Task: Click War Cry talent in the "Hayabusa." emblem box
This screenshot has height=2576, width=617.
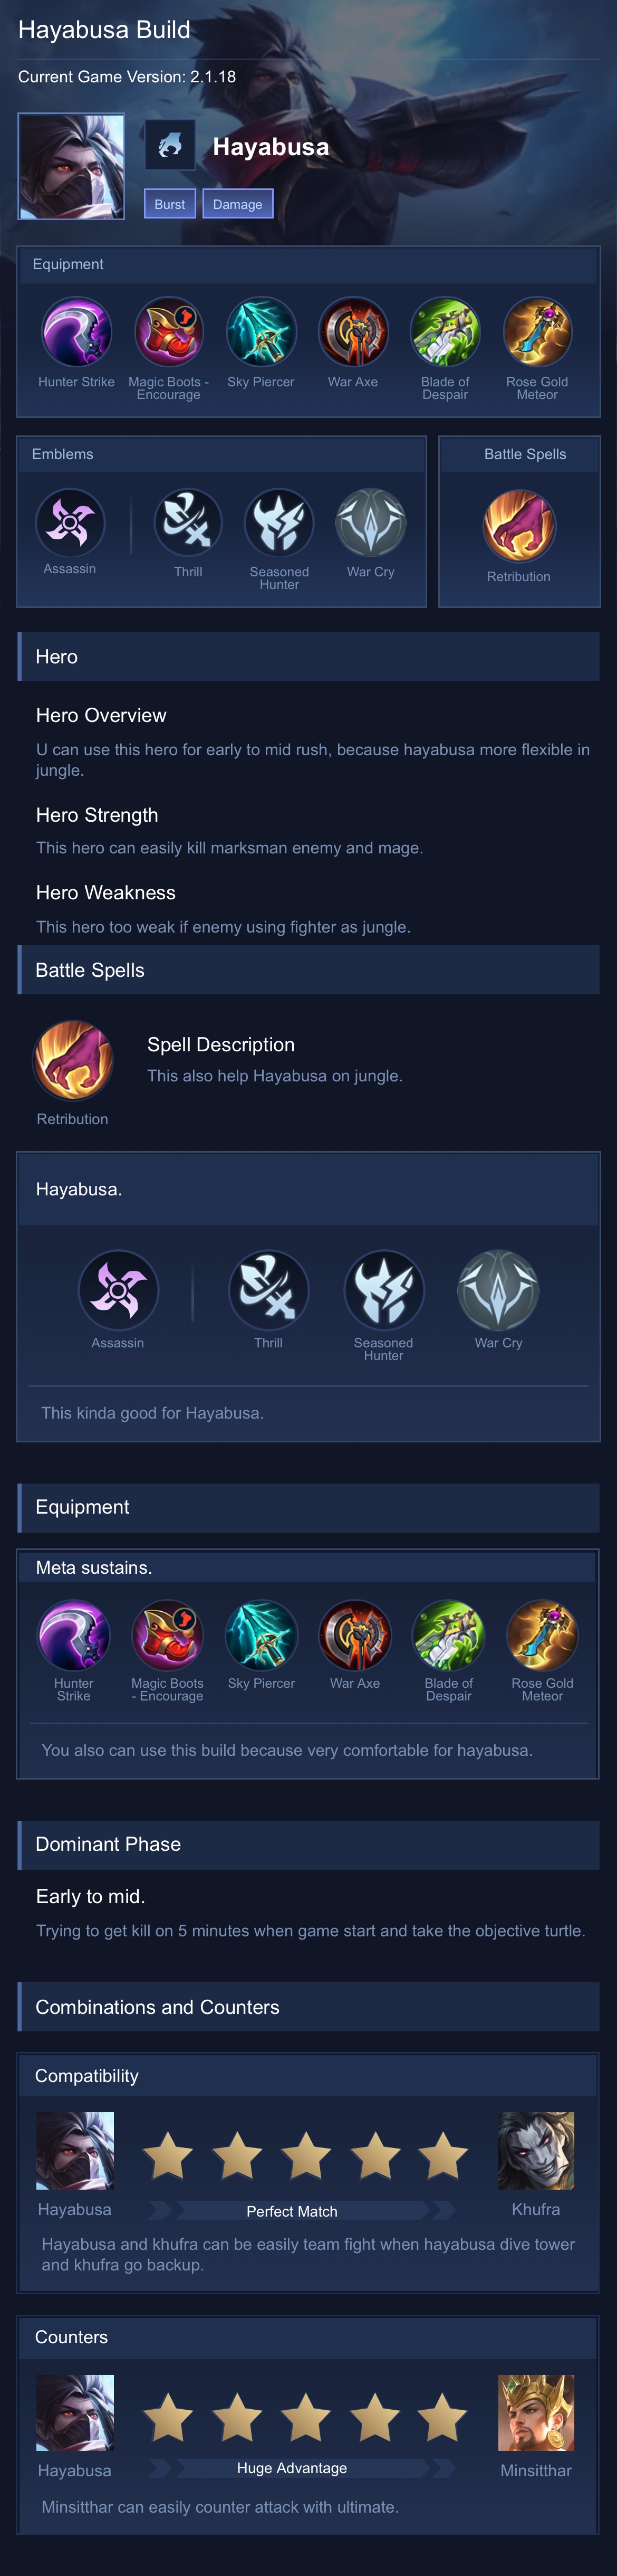Action: tap(498, 1290)
